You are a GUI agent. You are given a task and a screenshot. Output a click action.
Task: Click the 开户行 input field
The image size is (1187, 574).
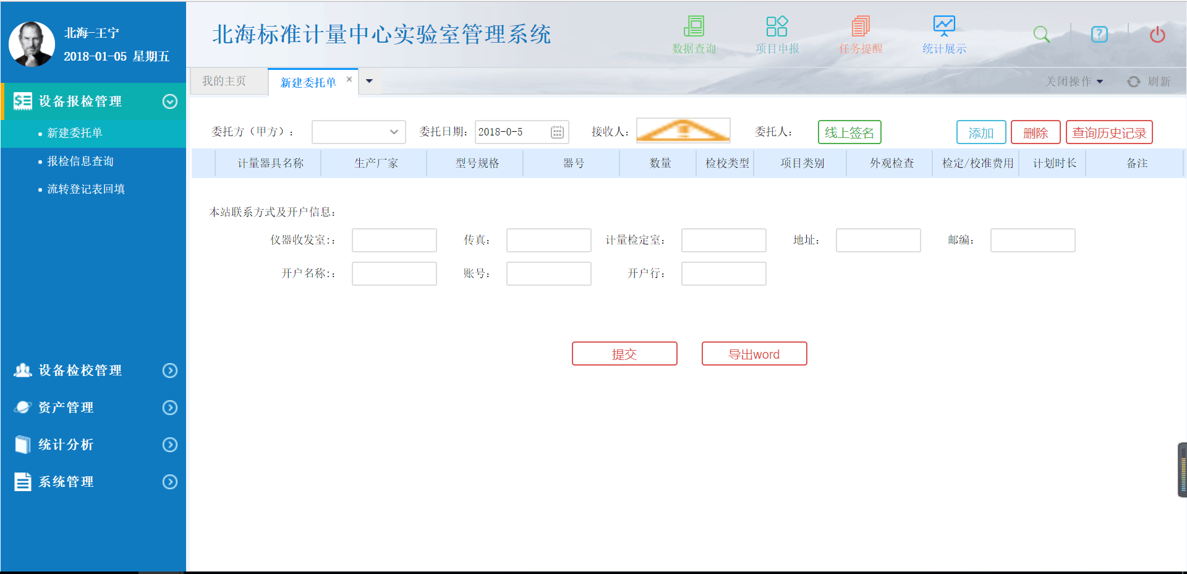pos(724,273)
